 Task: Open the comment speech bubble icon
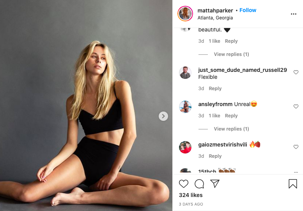[x=199, y=184]
